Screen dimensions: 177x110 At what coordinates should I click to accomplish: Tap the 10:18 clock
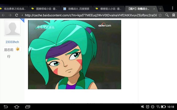tap(171, 107)
